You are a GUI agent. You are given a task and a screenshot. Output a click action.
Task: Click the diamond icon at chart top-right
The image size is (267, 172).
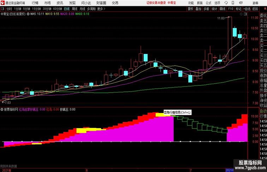tap(241, 14)
